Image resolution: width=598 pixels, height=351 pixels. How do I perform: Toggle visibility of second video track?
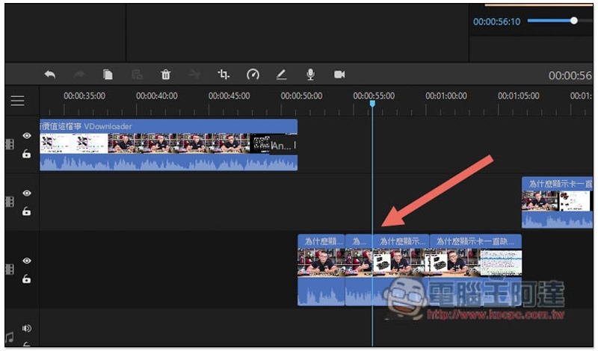pos(27,193)
